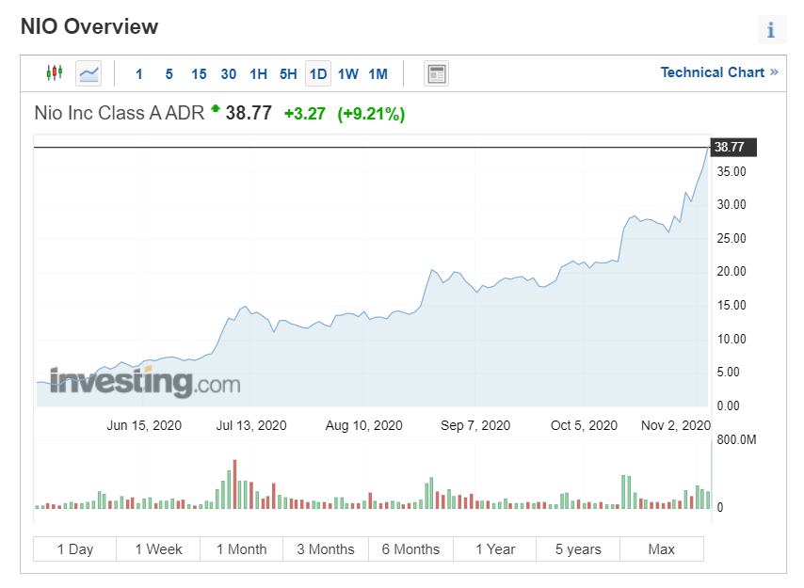Open the Technical Chart link

(719, 72)
